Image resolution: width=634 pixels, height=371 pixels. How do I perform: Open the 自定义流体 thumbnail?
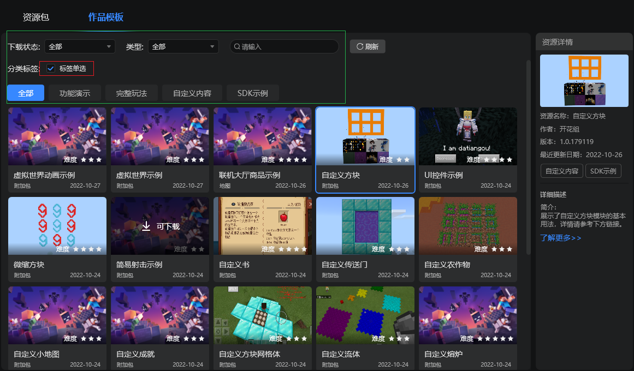coord(365,315)
